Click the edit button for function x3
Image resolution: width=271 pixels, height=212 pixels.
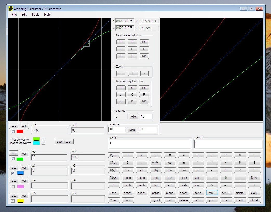pyautogui.click(x=24, y=167)
